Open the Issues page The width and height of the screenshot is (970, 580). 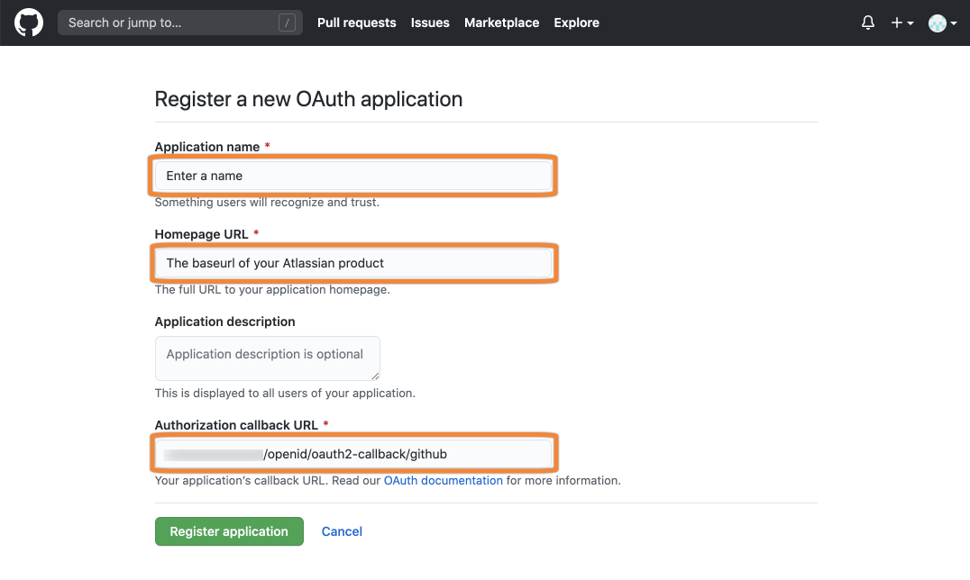[x=430, y=23]
